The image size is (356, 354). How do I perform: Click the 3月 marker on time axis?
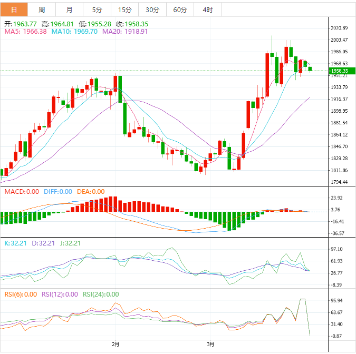point(210,344)
